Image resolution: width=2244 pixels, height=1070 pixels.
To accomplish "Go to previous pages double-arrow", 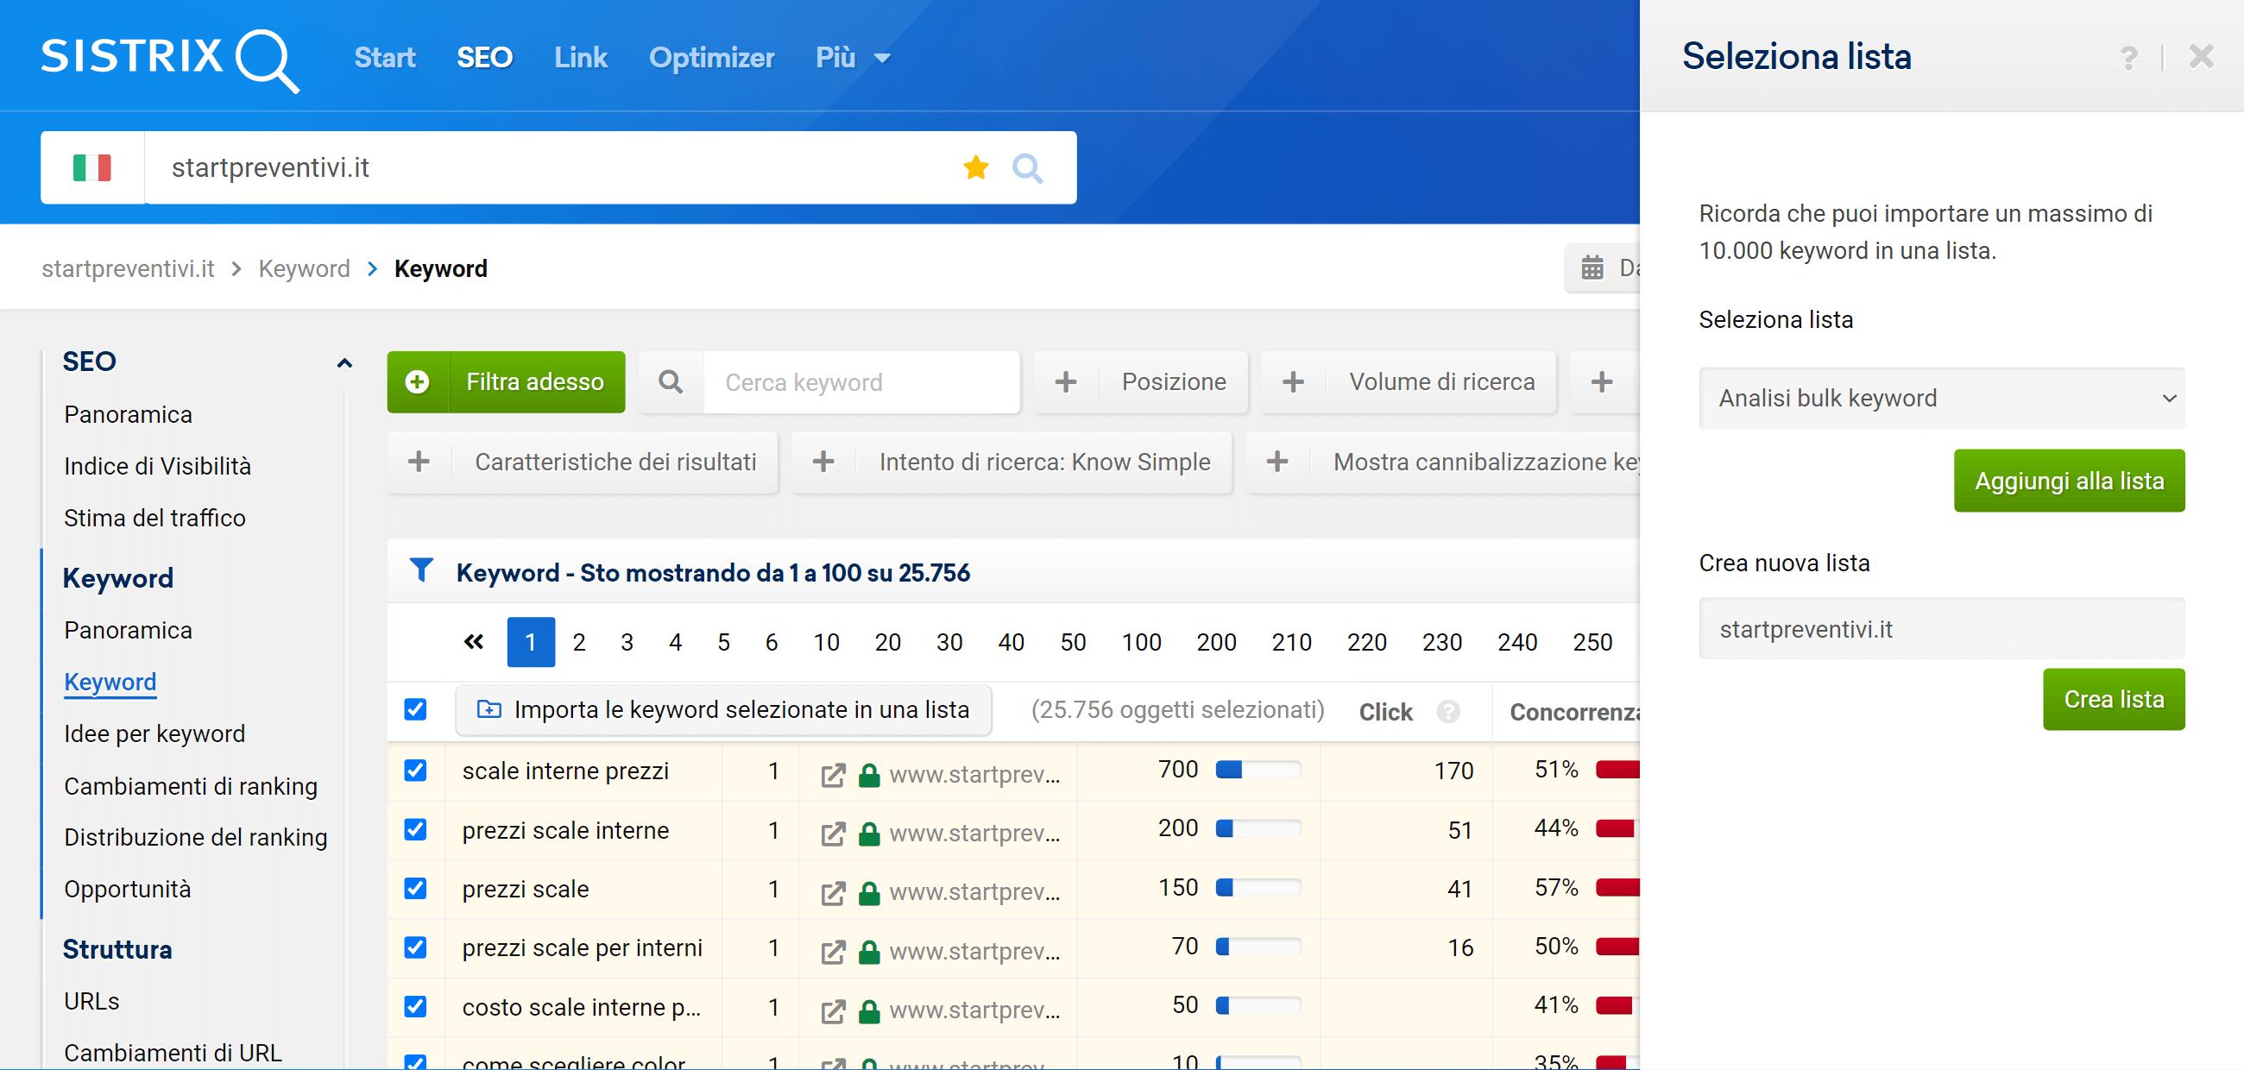I will [x=473, y=642].
